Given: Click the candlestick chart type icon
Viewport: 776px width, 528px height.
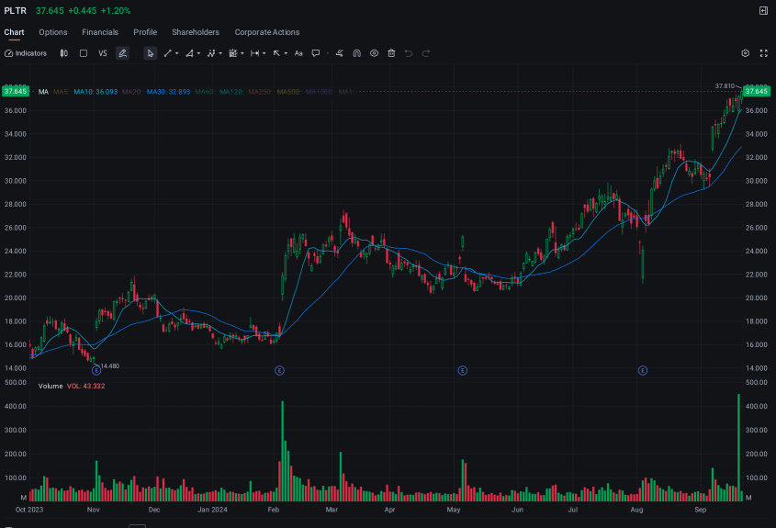Looking at the screenshot, I should pyautogui.click(x=63, y=53).
